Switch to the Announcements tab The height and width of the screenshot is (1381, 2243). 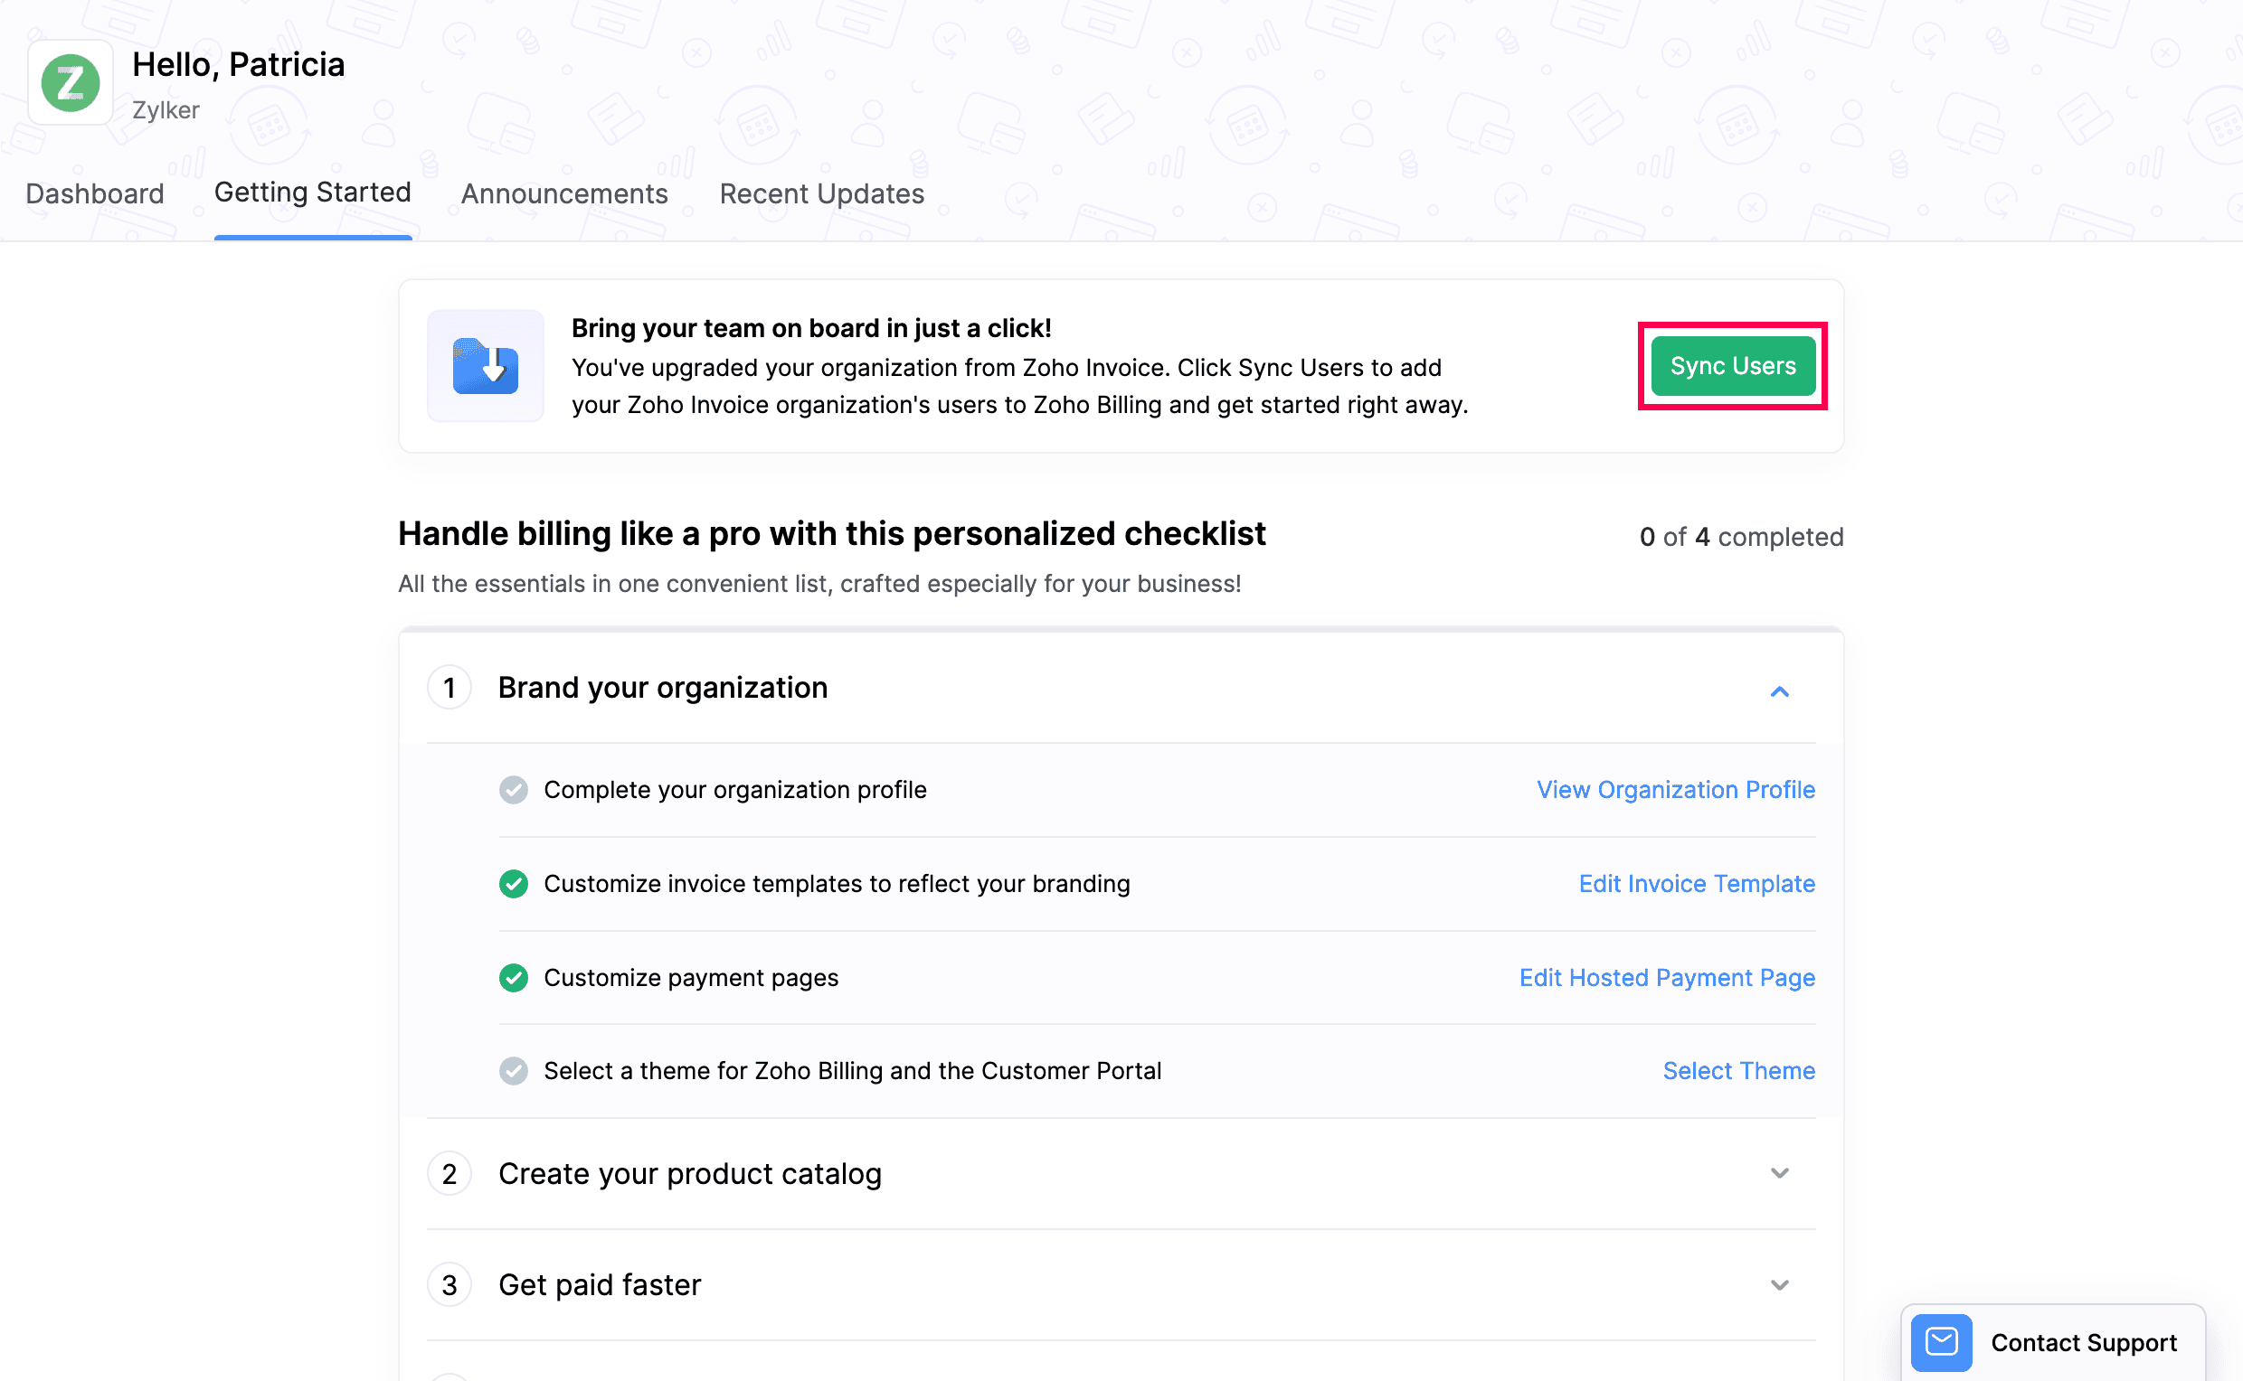tap(564, 193)
